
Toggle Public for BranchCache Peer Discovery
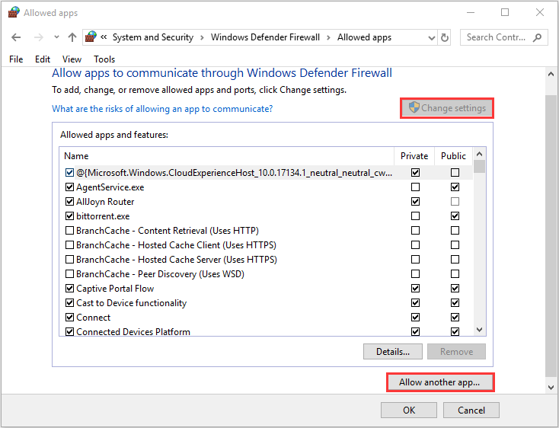point(455,274)
